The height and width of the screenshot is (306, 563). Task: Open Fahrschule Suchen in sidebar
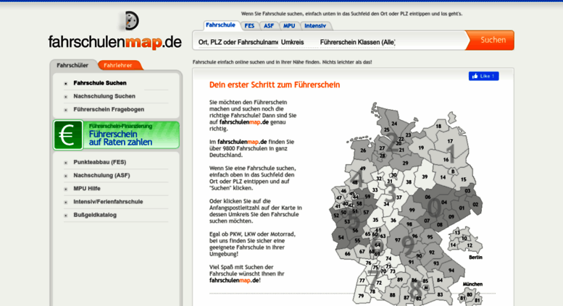(100, 82)
